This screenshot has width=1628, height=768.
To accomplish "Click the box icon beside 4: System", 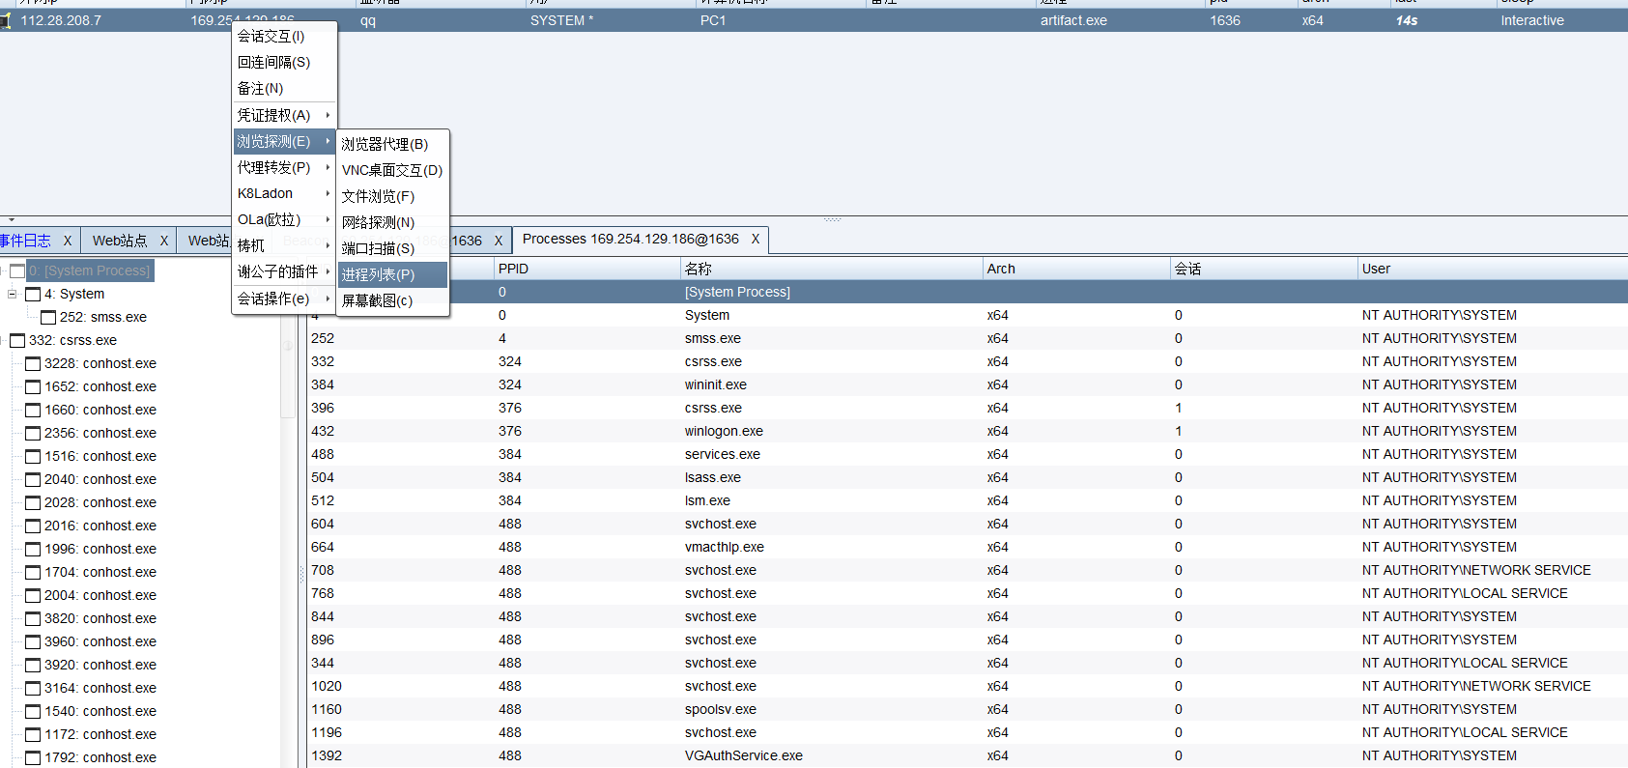I will click(33, 294).
